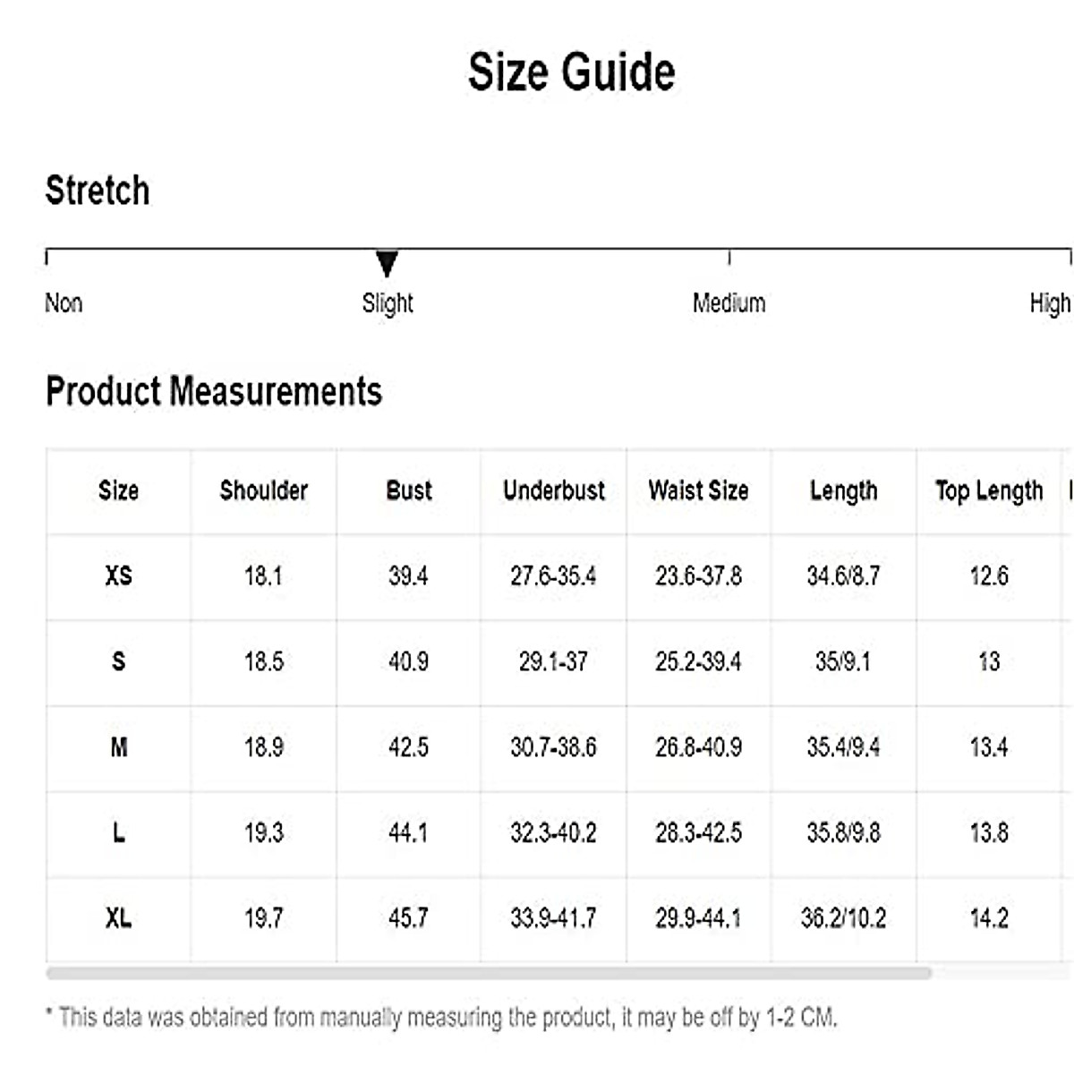Select the Underbust column header
1074x1074 pixels.
click(x=554, y=490)
